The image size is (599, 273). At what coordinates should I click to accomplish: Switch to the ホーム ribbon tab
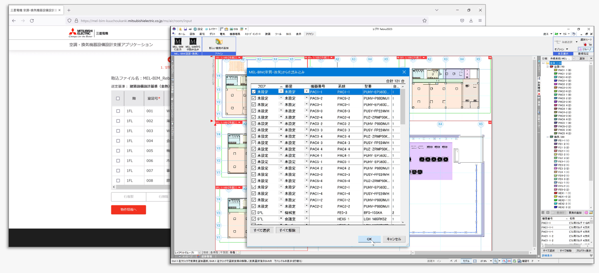pos(182,34)
